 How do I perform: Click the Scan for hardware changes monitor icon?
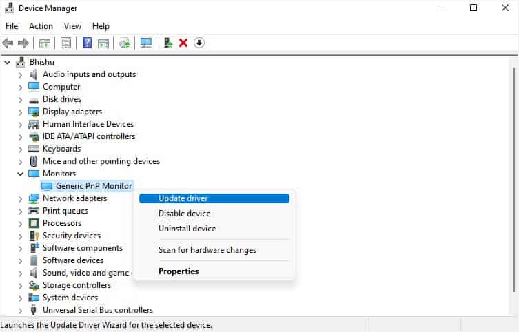pos(146,43)
